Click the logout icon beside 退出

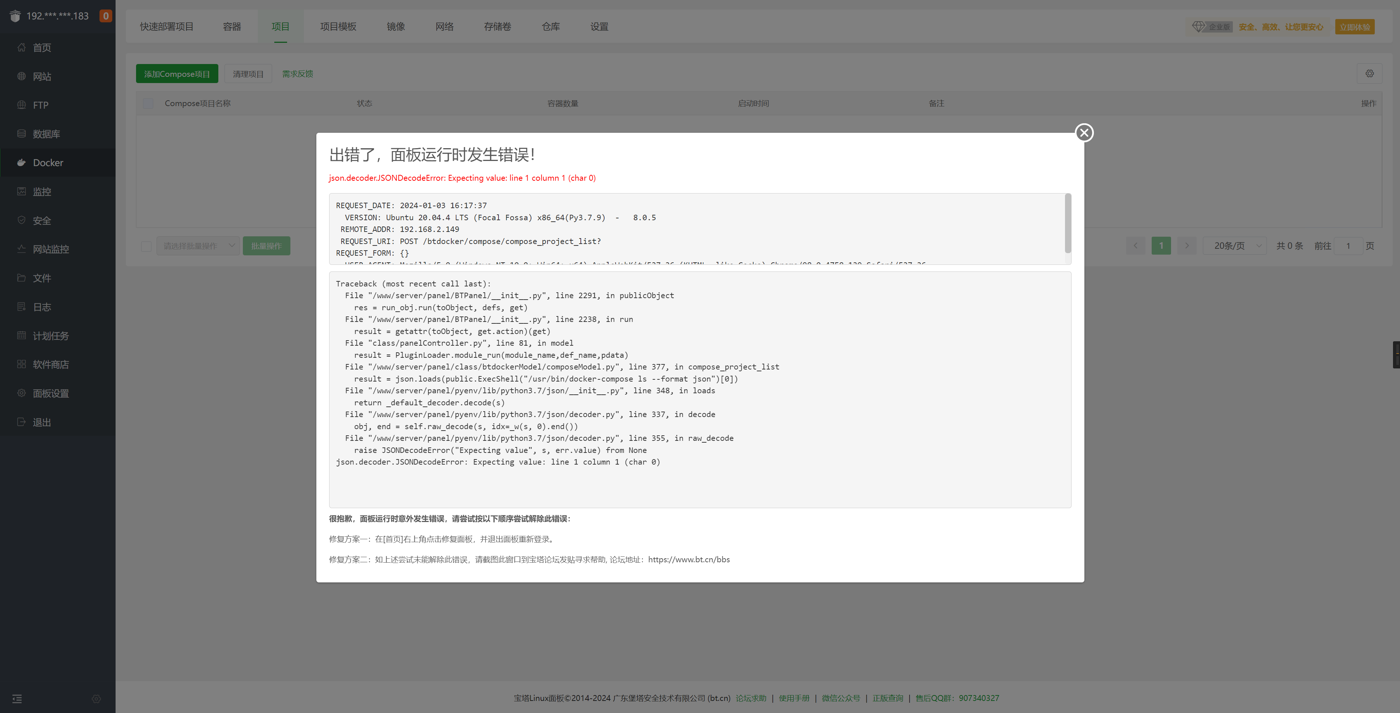(21, 422)
